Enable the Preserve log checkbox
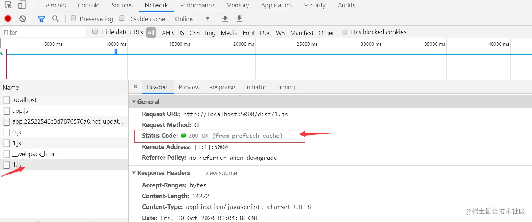Viewport: 532px width, 222px height. (x=73, y=18)
